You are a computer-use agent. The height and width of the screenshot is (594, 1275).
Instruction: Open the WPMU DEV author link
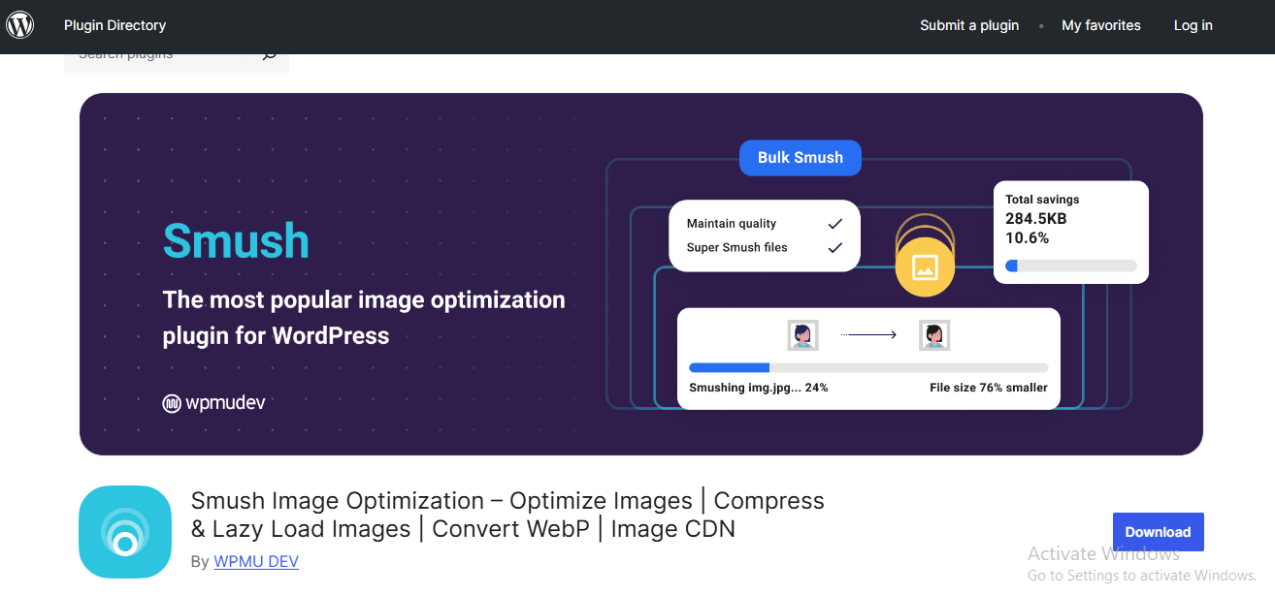pos(256,561)
